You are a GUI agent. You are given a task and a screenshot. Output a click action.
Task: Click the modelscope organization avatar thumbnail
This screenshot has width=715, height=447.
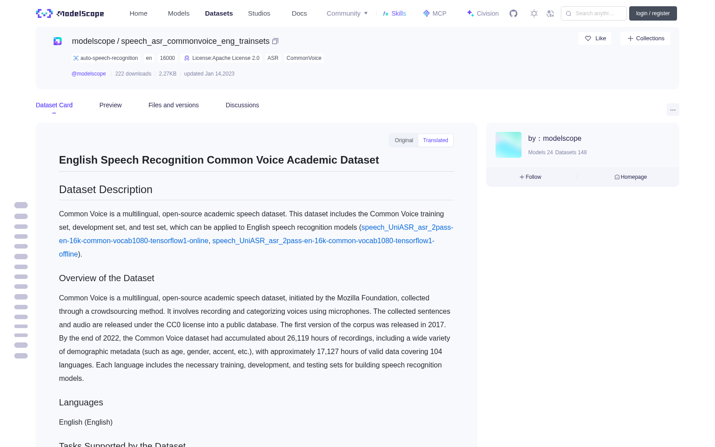tap(509, 145)
